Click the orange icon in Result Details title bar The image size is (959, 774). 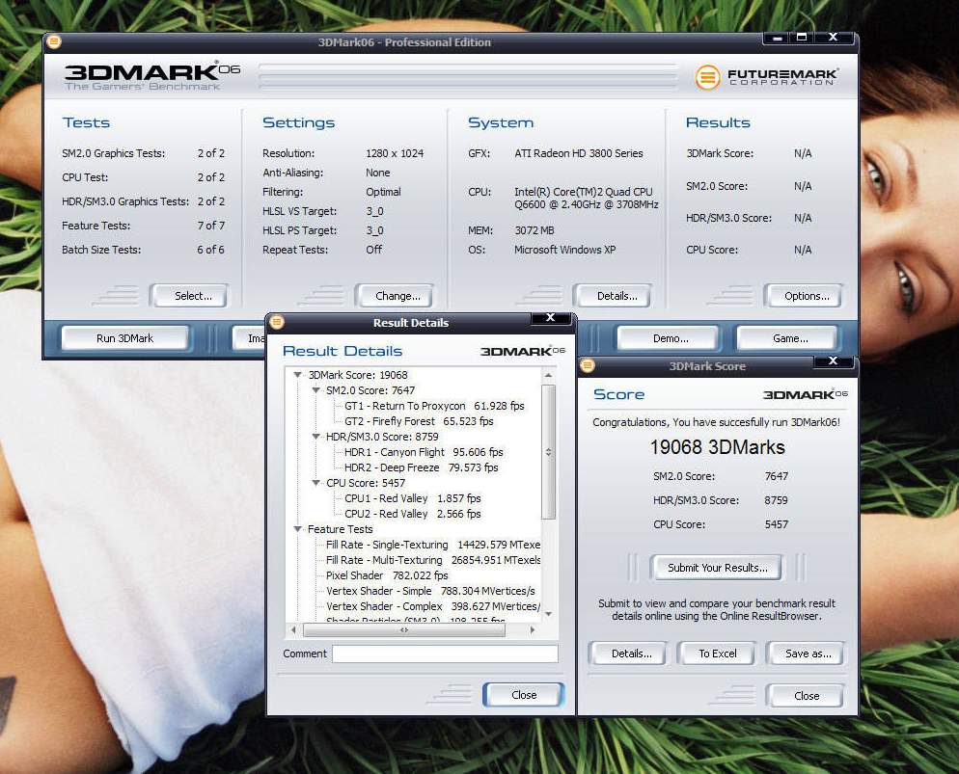277,322
